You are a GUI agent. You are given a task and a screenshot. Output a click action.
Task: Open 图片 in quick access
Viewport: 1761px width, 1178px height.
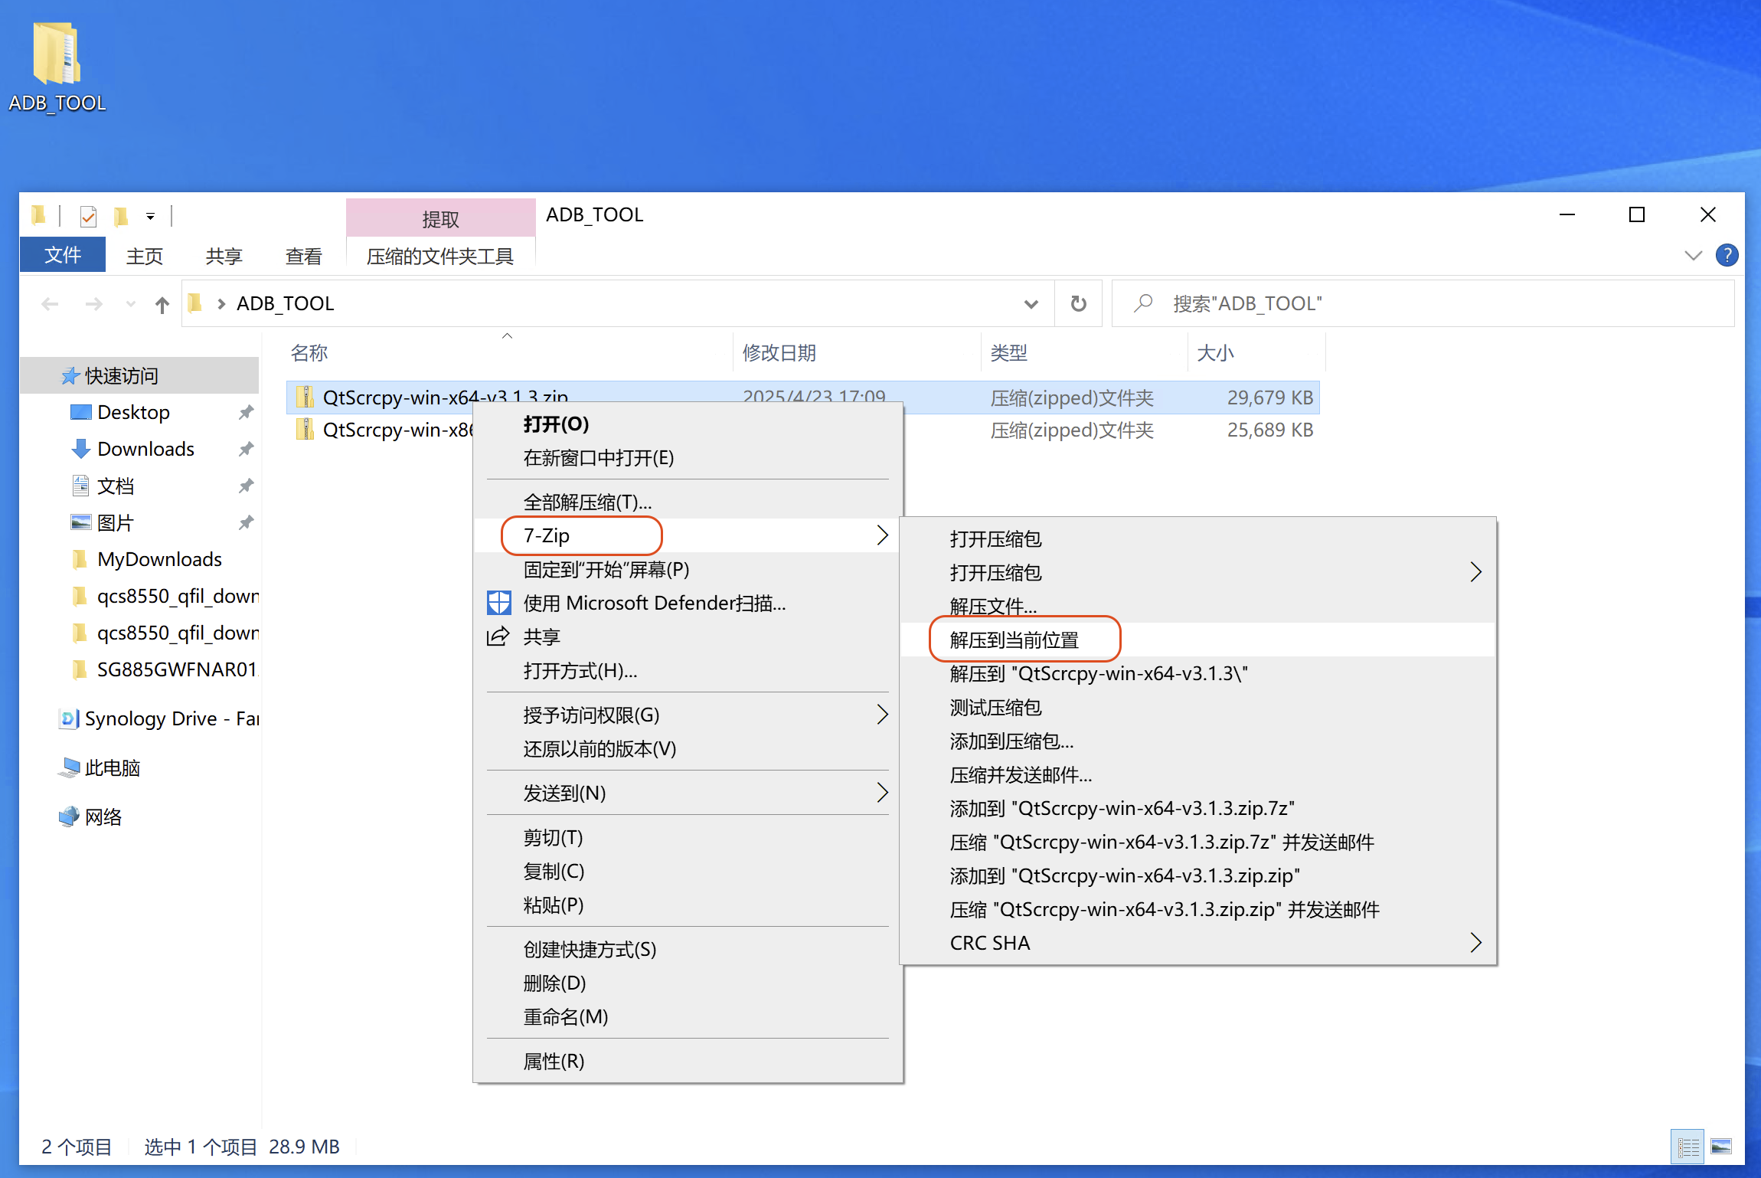(x=116, y=522)
